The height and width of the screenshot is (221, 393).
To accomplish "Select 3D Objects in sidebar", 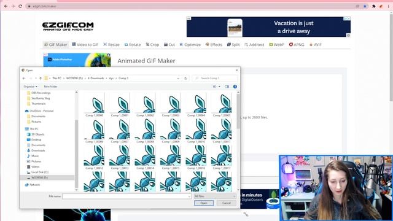I will [37, 134].
